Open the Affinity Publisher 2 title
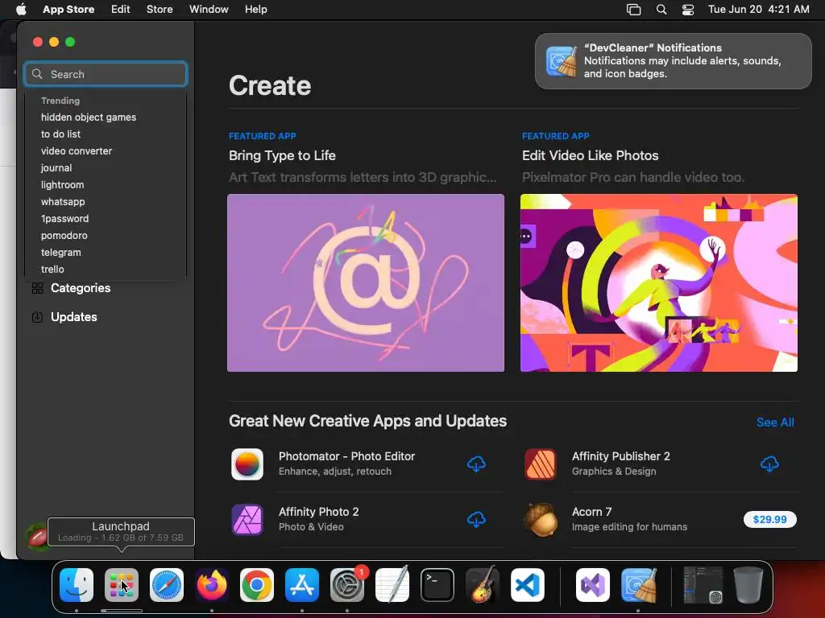 coord(621,456)
